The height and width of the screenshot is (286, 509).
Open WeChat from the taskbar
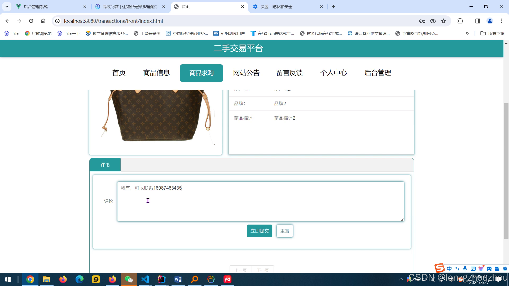point(129,279)
